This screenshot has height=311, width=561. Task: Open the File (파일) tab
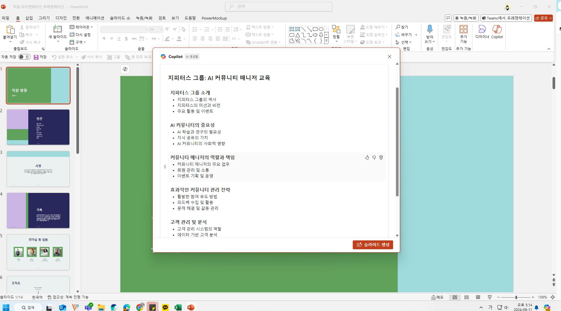[6, 18]
